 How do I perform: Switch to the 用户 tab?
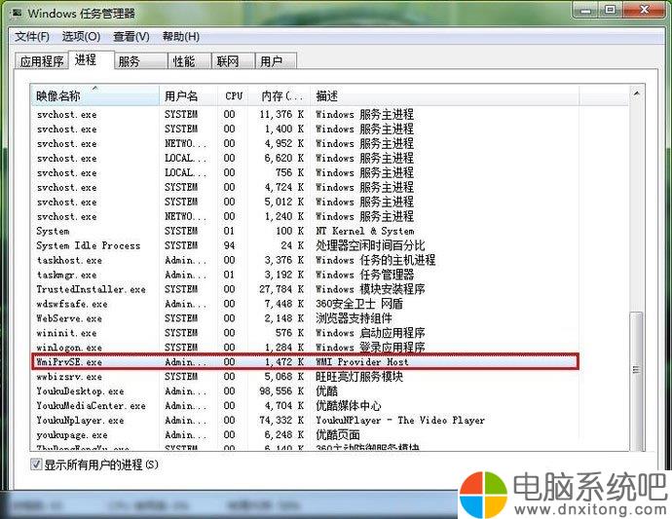pos(276,61)
